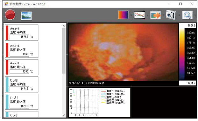Click scroll down arrow in area list
This screenshot has height=121, width=198.
pyautogui.click(x=64, y=115)
